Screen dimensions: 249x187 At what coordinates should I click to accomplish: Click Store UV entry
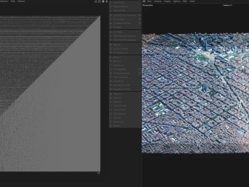pos(125,118)
